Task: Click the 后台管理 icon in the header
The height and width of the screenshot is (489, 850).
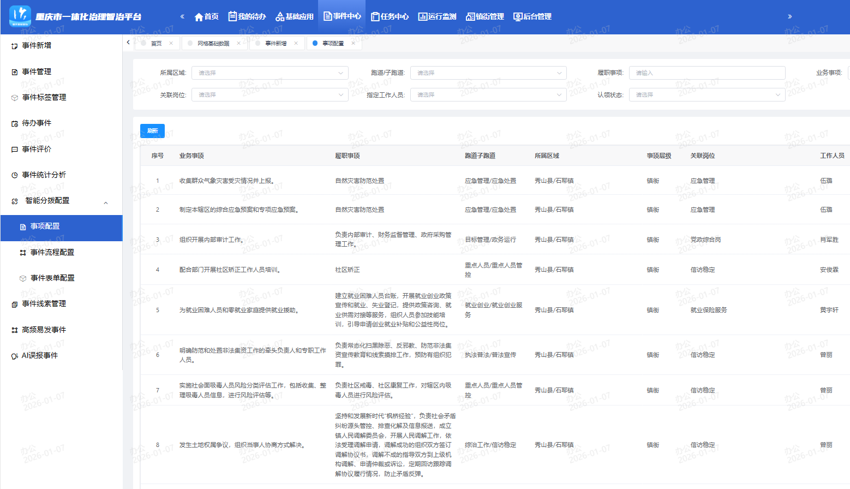Action: tap(518, 17)
